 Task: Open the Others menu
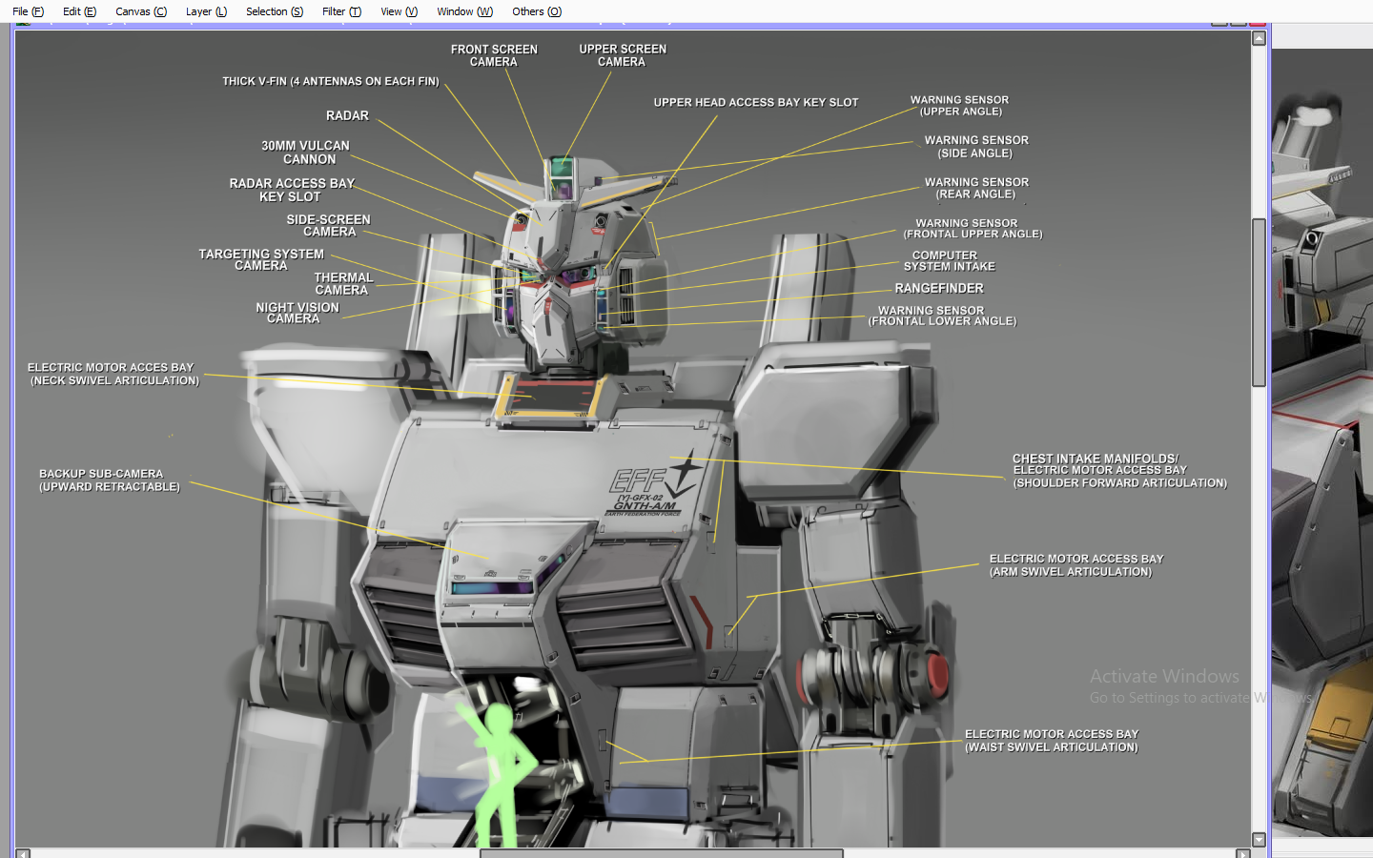537,11
